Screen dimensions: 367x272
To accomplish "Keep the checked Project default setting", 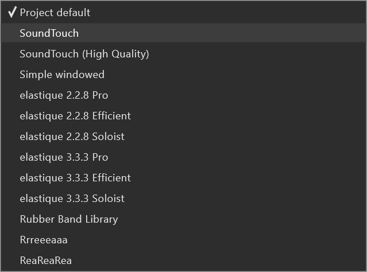I will click(x=184, y=13).
